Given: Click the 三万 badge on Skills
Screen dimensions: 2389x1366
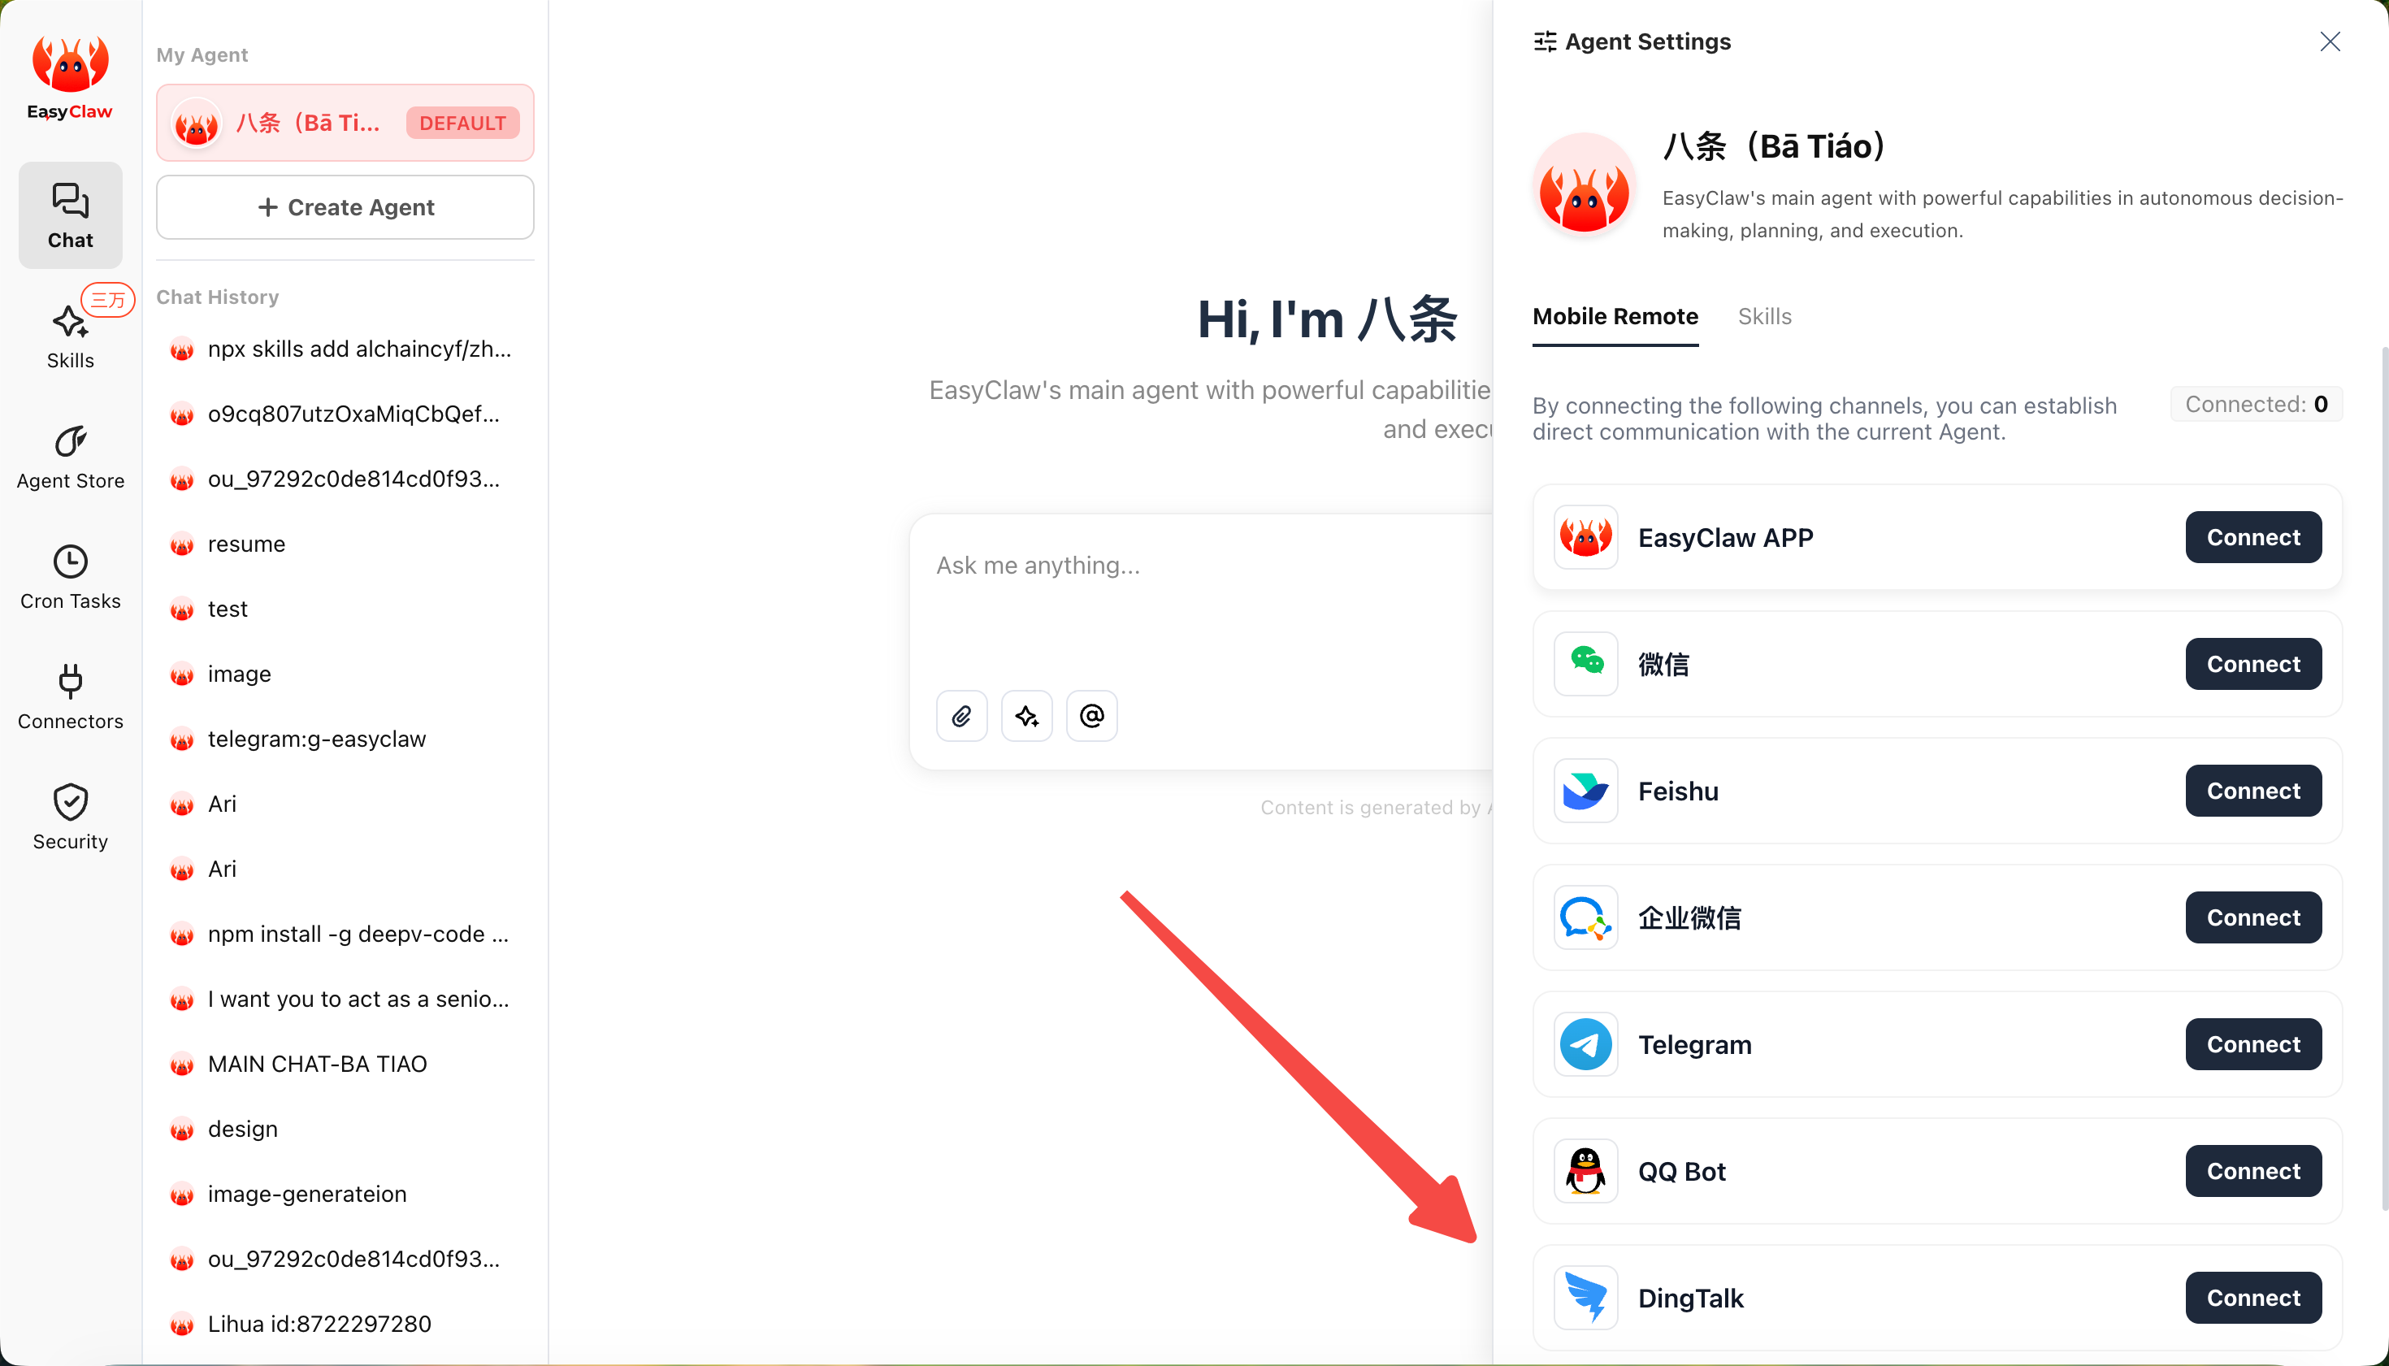Looking at the screenshot, I should 108,299.
